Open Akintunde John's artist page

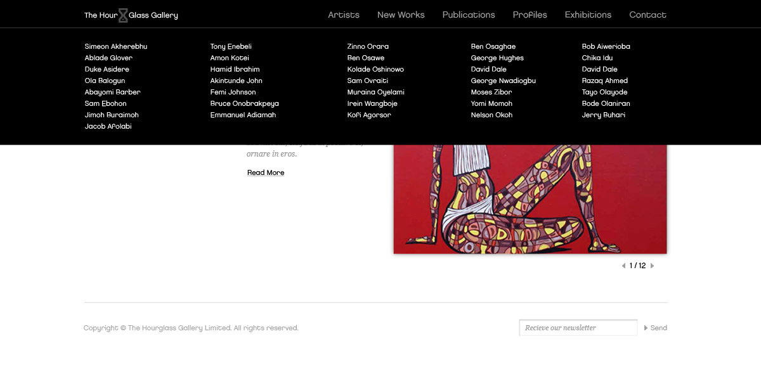point(237,81)
